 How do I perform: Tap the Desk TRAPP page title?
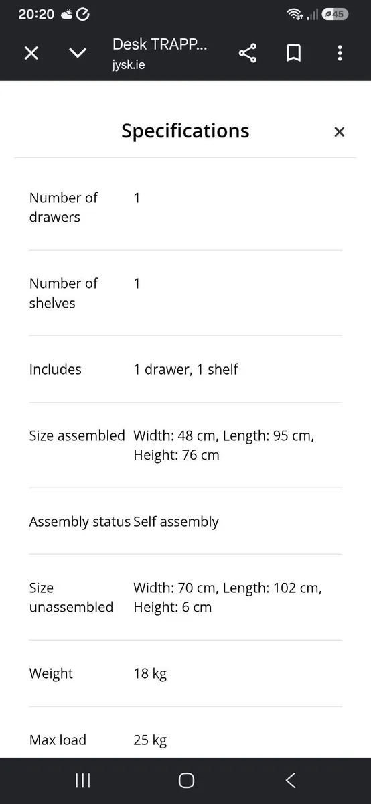click(160, 44)
